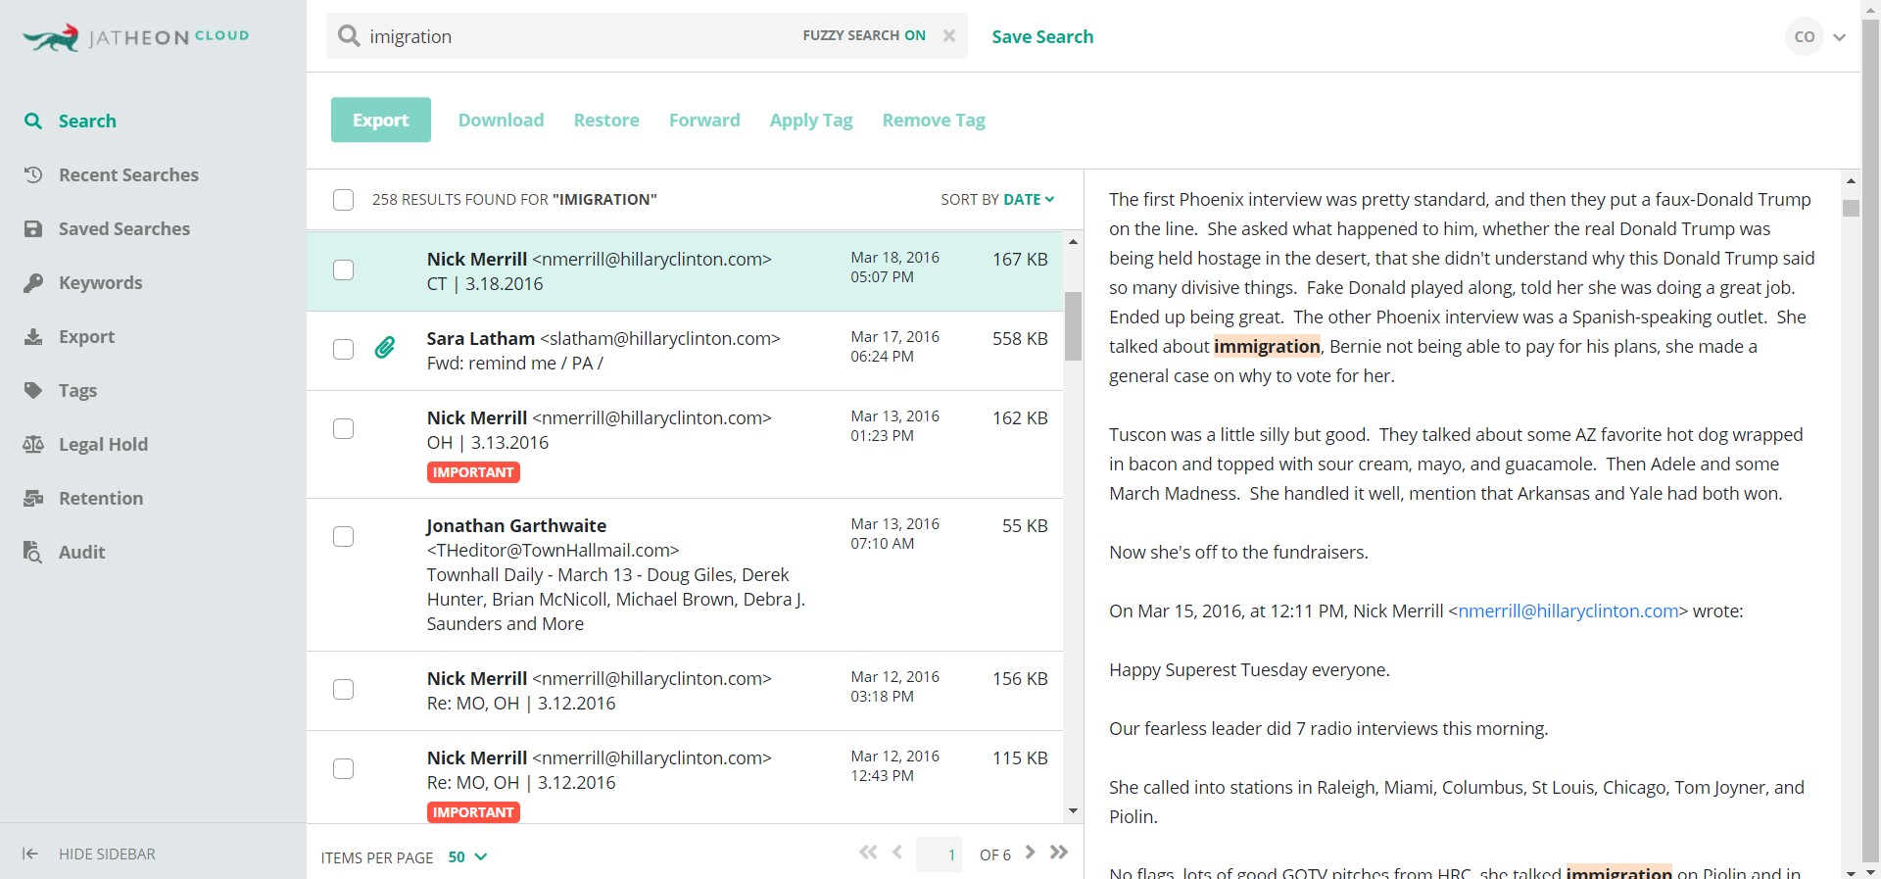
Task: Open items per page 50 dropdown
Action: tap(467, 856)
